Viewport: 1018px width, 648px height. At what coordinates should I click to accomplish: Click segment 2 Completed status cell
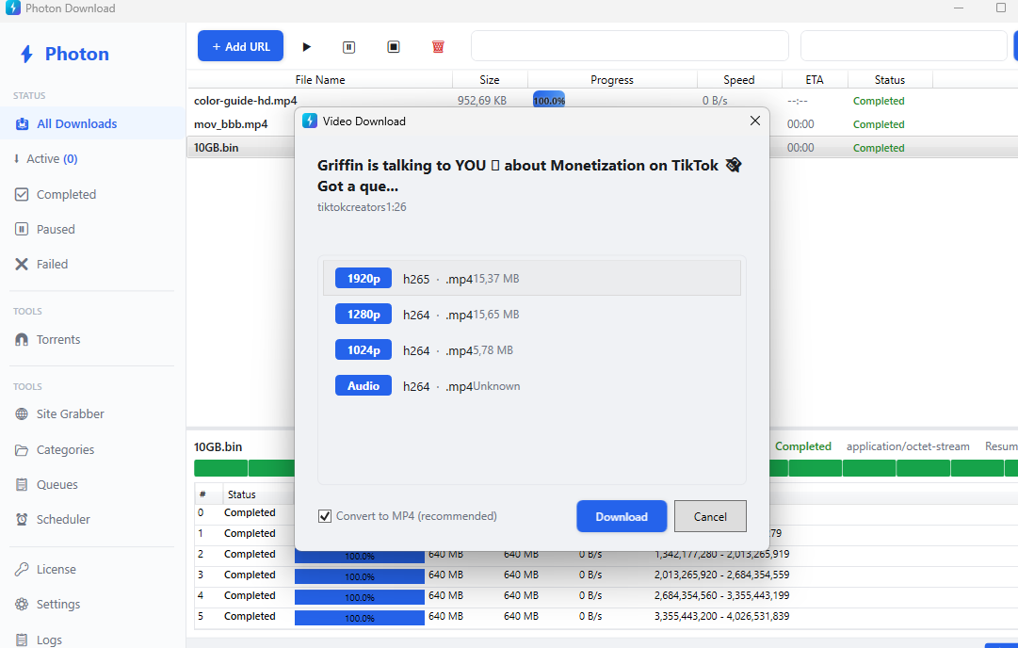click(x=250, y=554)
